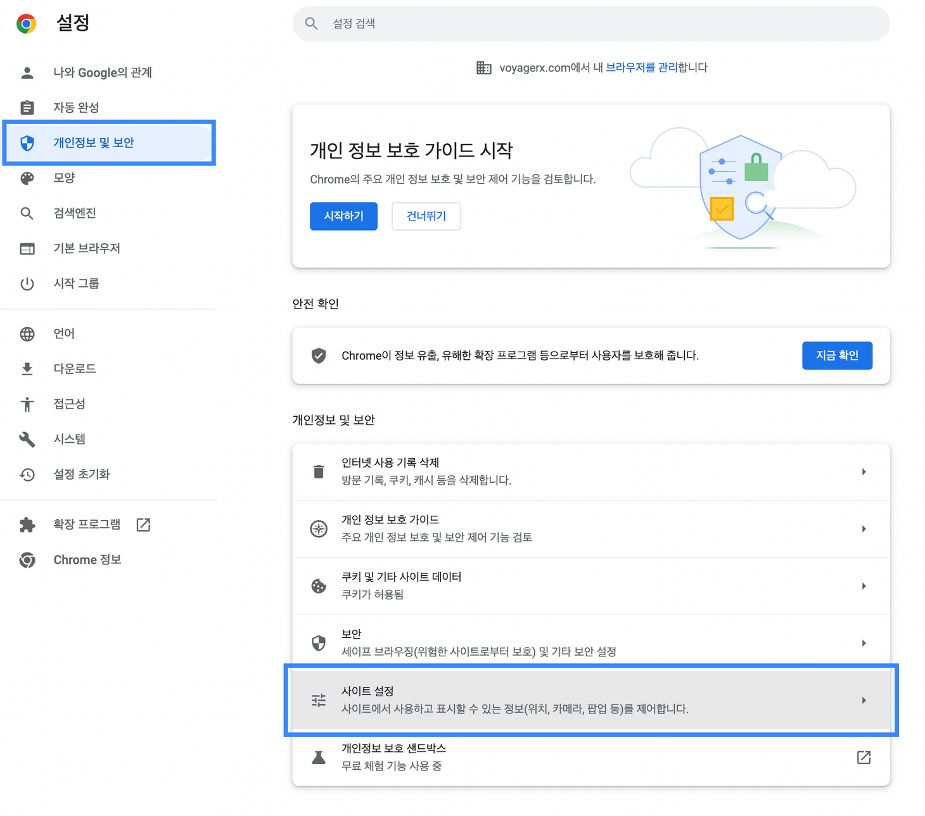Expand the 보안 row chevron
This screenshot has width=925, height=816.
[864, 642]
